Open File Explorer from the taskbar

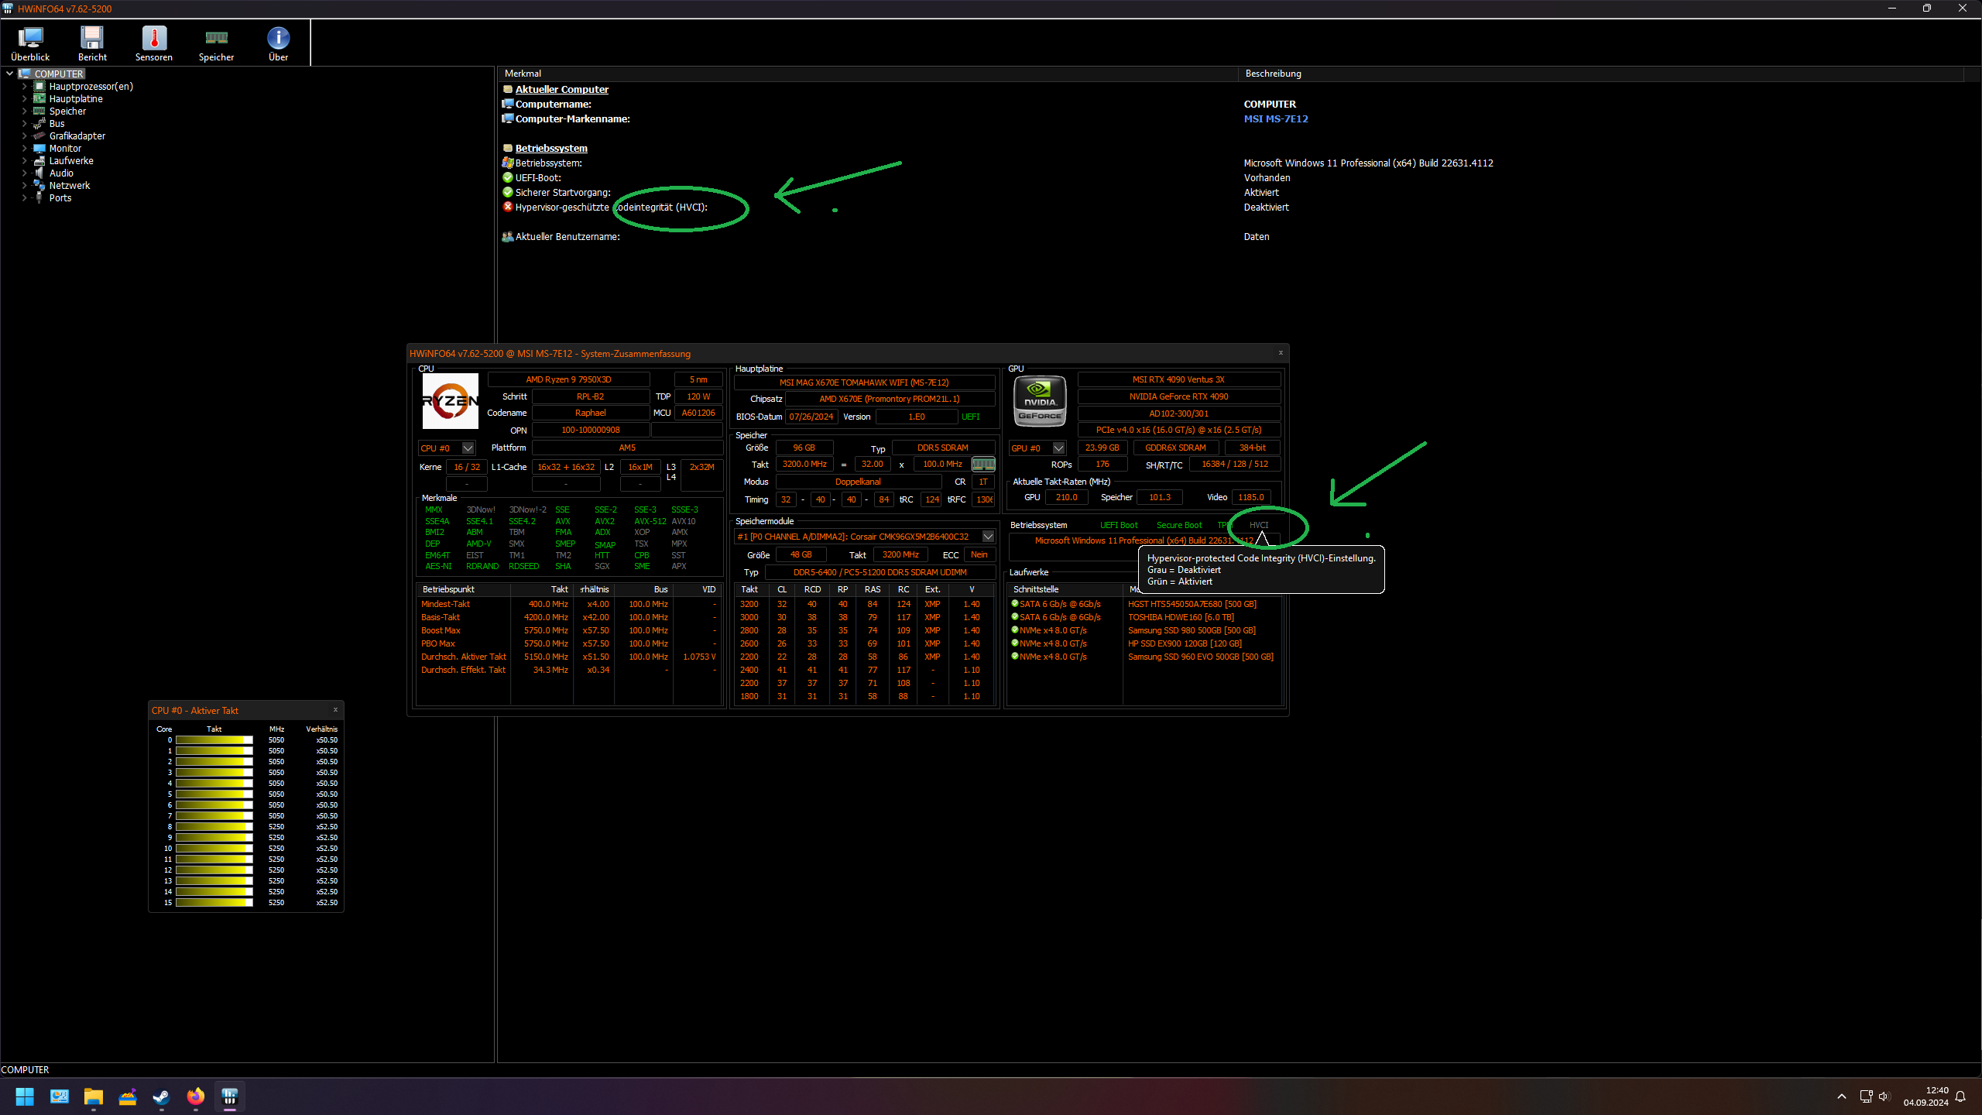tap(94, 1096)
